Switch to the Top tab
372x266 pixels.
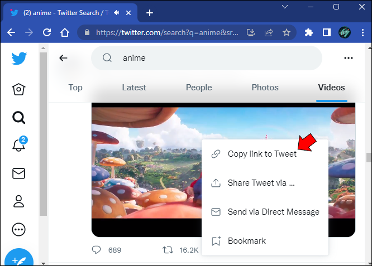(75, 88)
